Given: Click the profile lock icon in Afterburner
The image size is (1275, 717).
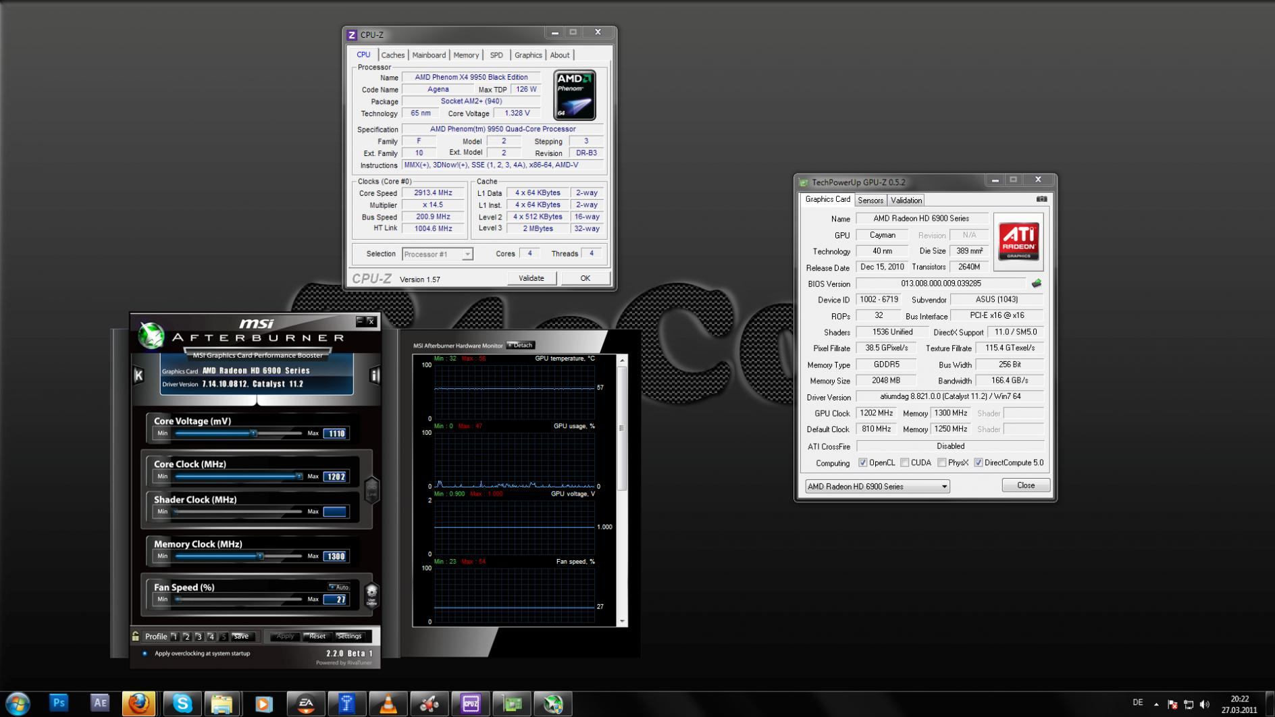Looking at the screenshot, I should click(x=136, y=636).
